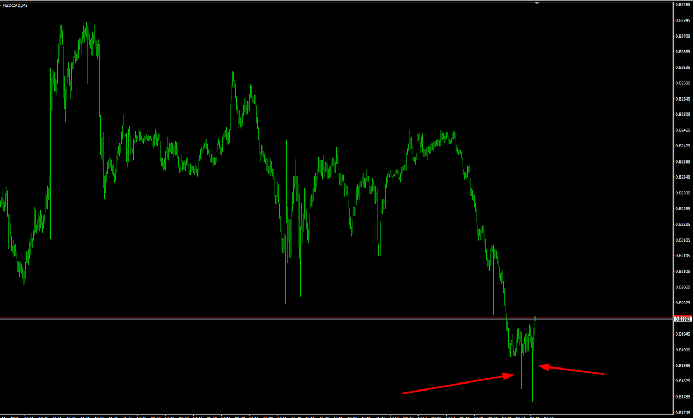Click the 0.82665 price scale label
This screenshot has width=694, height=418.
683,52
